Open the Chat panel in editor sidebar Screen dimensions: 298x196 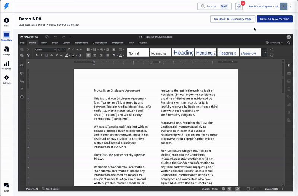coord(22,81)
